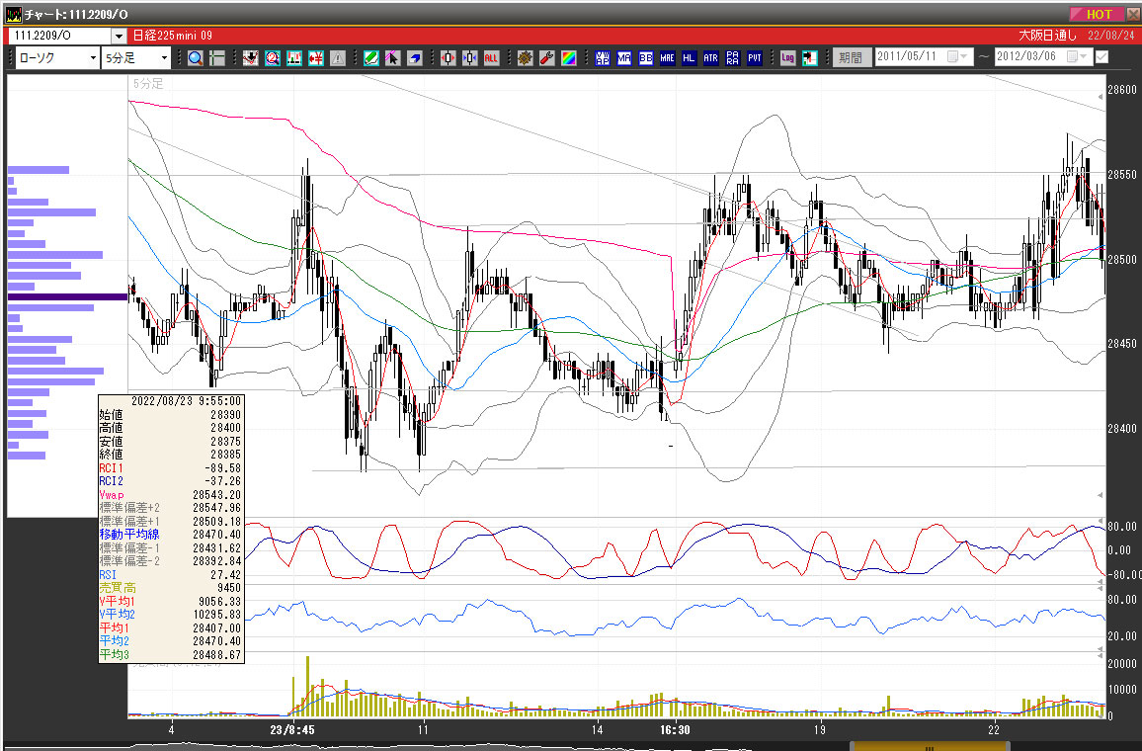1142x751 pixels.
Task: Click the candlestick with red arrows icon
Action: click(x=448, y=58)
